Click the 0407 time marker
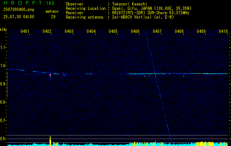The image size is (231, 146). (157, 31)
